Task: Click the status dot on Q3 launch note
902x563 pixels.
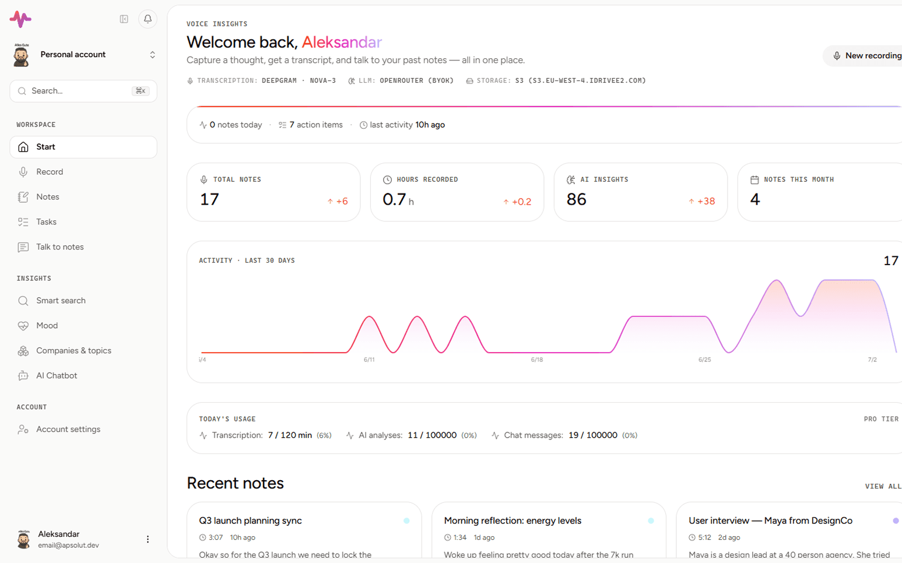Action: (x=406, y=521)
